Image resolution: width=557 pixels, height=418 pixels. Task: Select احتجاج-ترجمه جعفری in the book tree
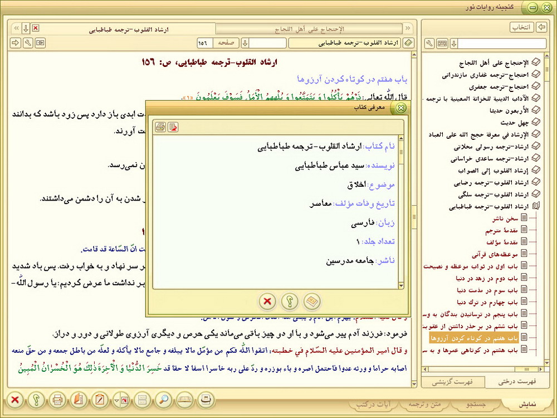(x=499, y=86)
